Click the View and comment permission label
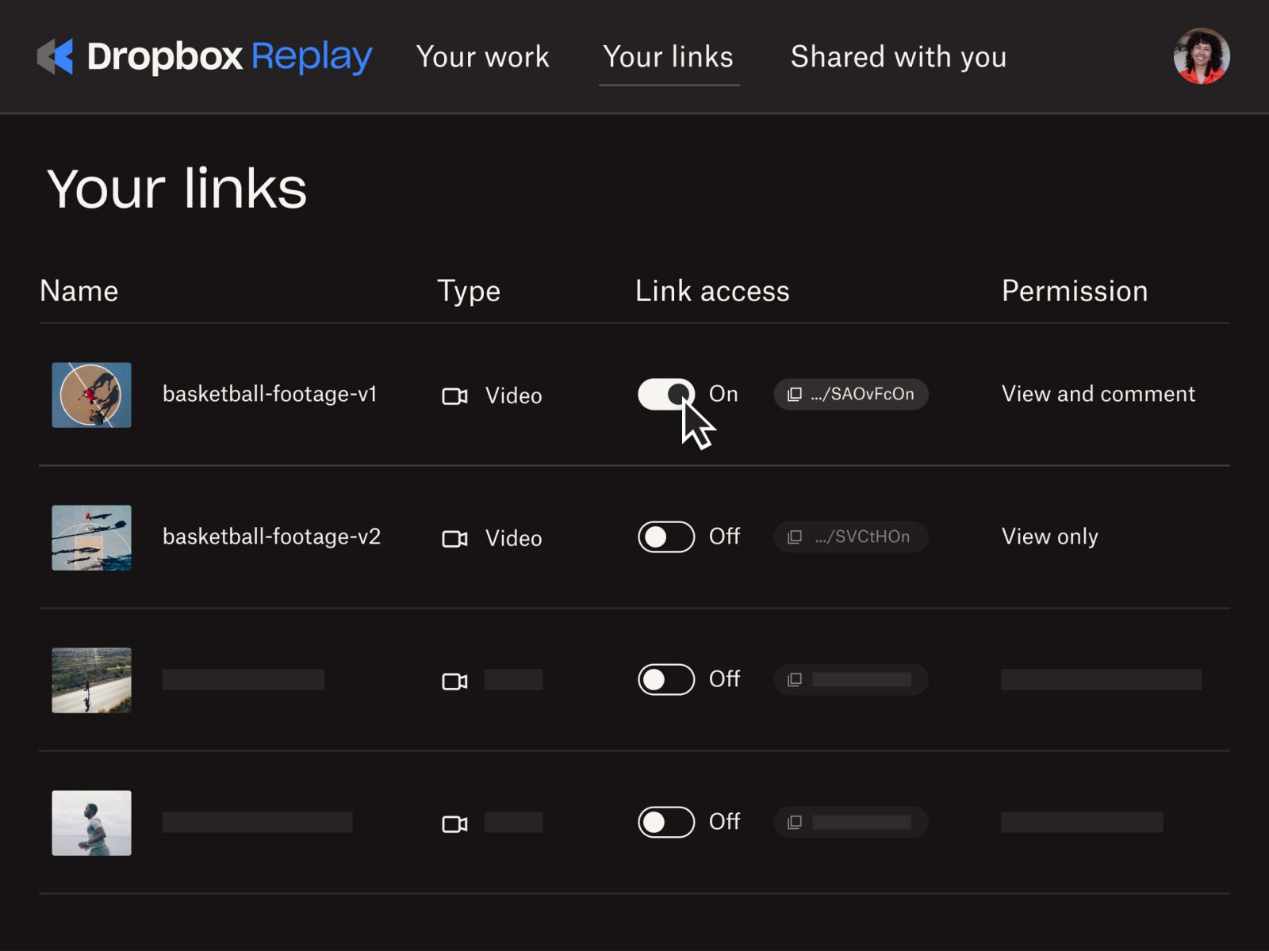Image resolution: width=1269 pixels, height=951 pixels. click(x=1098, y=394)
